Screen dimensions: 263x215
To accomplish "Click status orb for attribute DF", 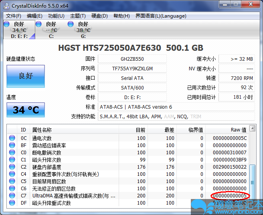I will coord(12,203).
